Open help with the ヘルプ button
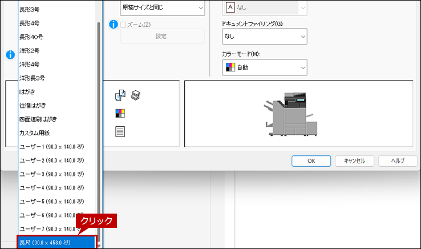Screen dimensions: 421x249 (x=397, y=160)
